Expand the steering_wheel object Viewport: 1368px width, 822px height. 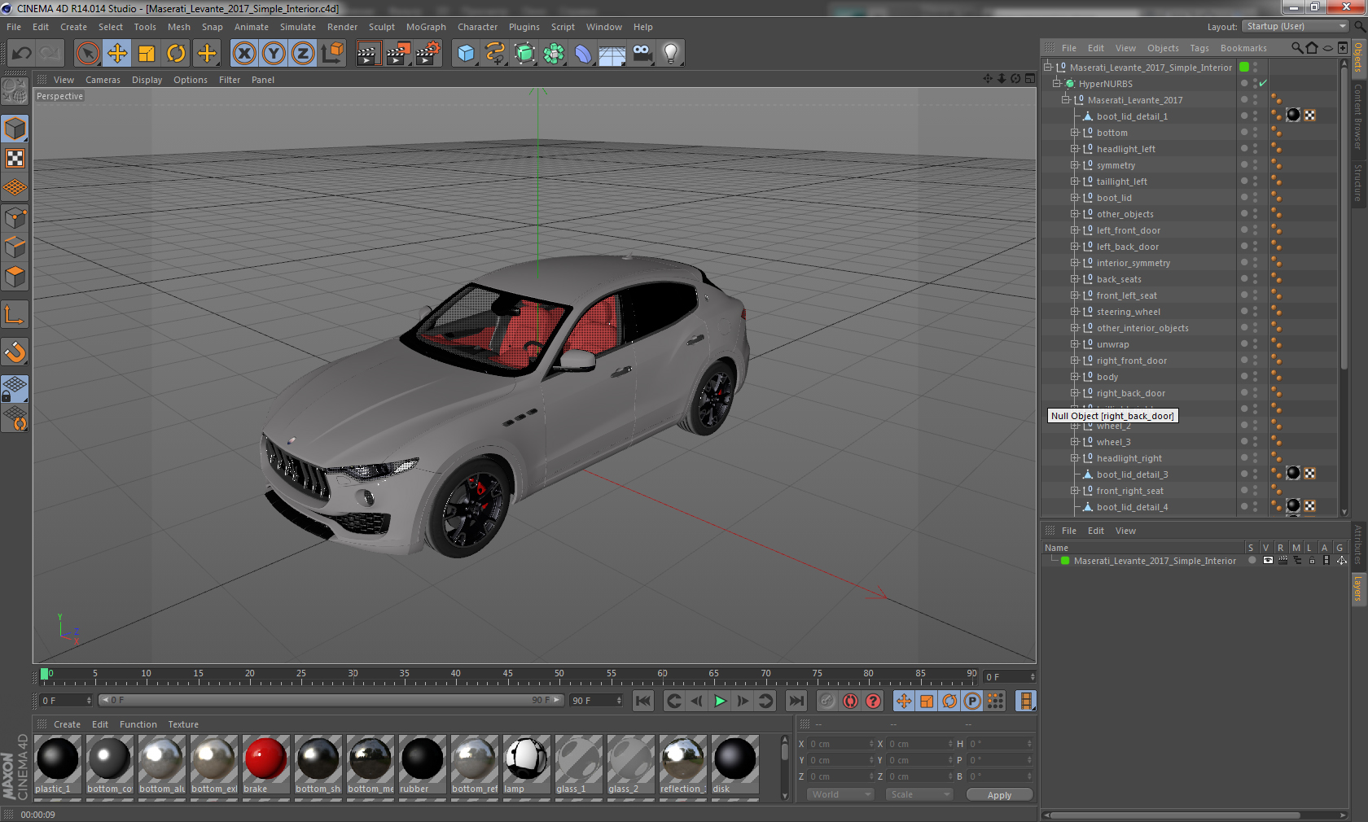pyautogui.click(x=1075, y=312)
